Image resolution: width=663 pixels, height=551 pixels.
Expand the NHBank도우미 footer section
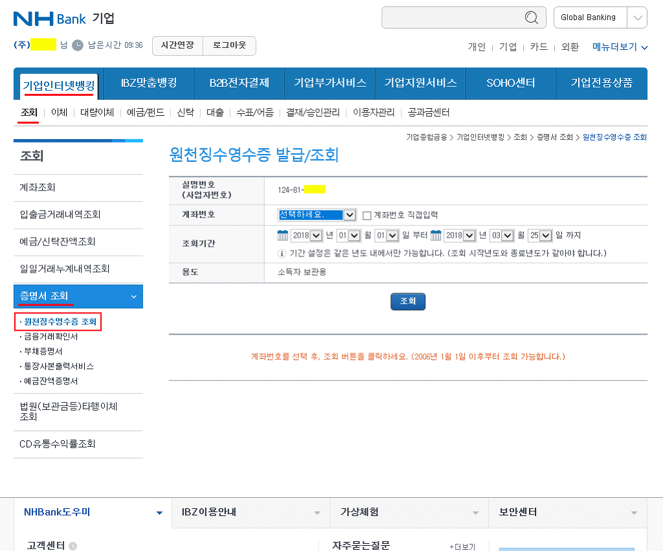coord(93,512)
